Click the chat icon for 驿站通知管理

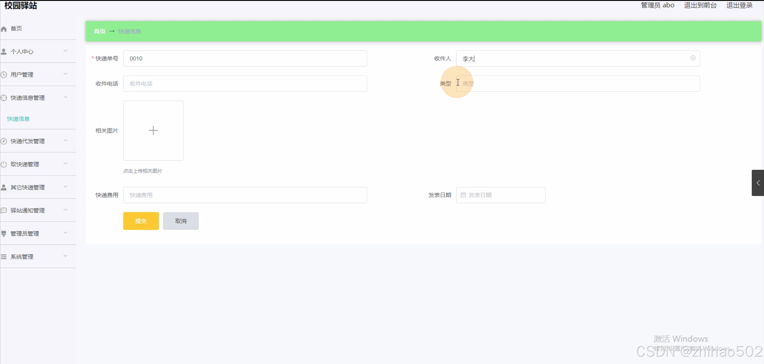[4, 211]
